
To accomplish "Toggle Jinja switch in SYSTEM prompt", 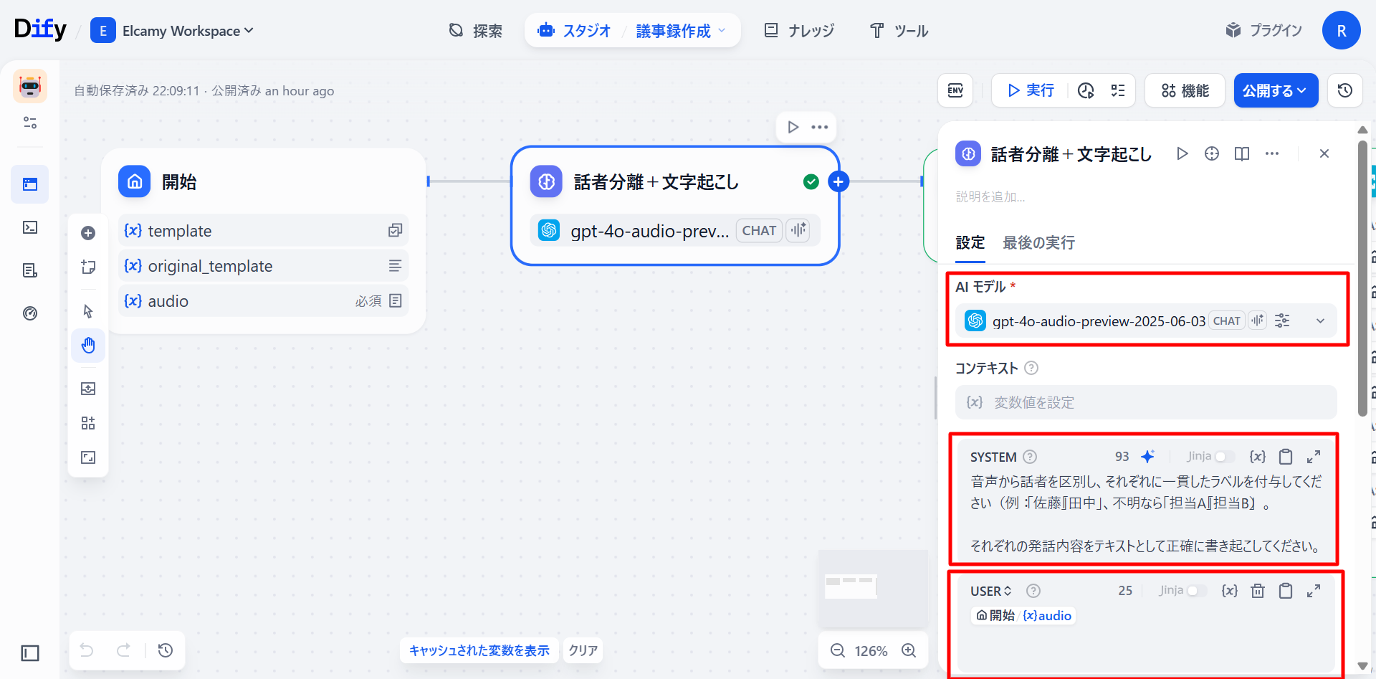I will click(x=1224, y=457).
